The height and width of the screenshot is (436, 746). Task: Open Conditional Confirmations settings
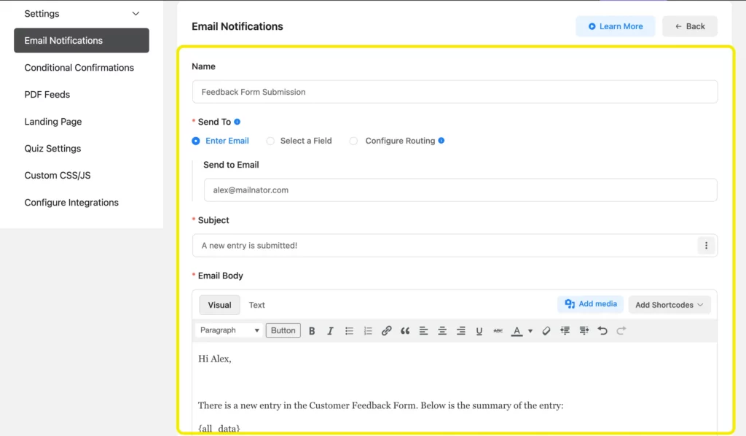pyautogui.click(x=79, y=68)
